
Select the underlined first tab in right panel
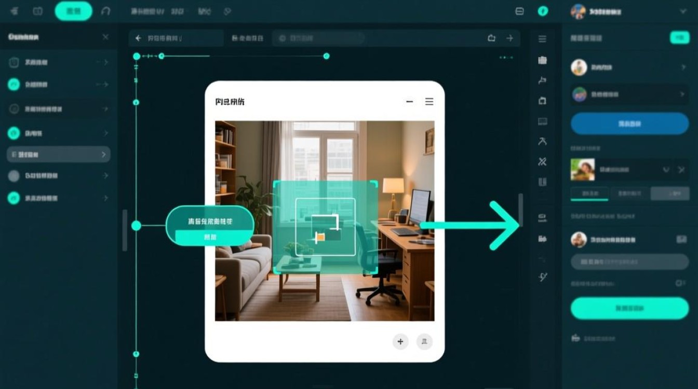click(589, 194)
